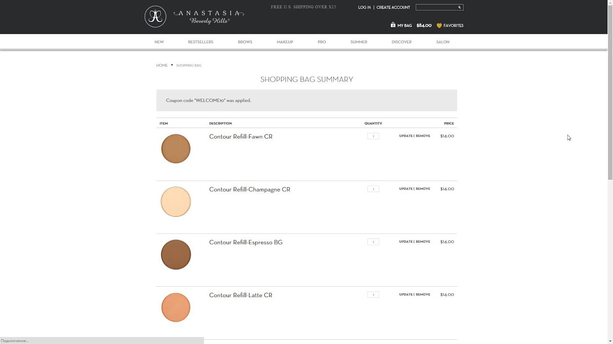The height and width of the screenshot is (344, 613).
Task: Click the Favorites heart icon
Action: pos(439,25)
